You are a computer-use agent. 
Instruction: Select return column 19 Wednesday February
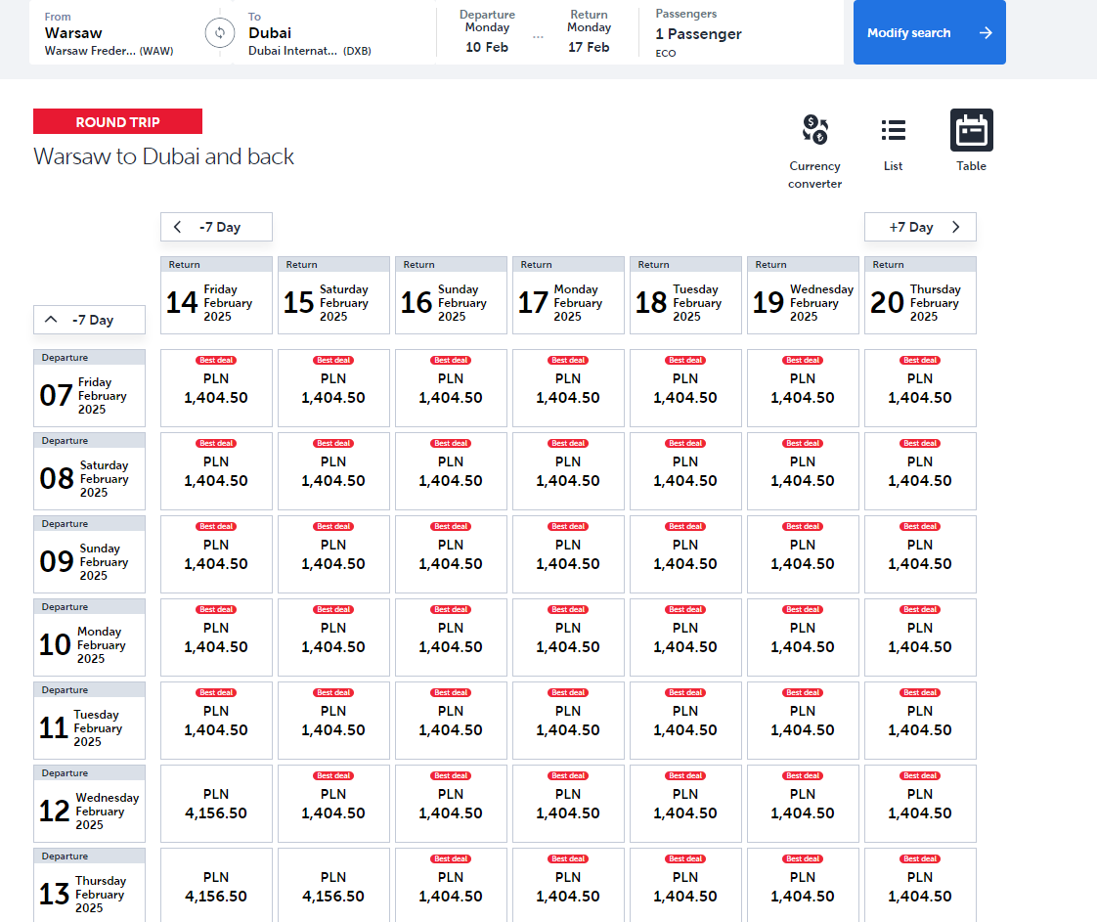803,295
